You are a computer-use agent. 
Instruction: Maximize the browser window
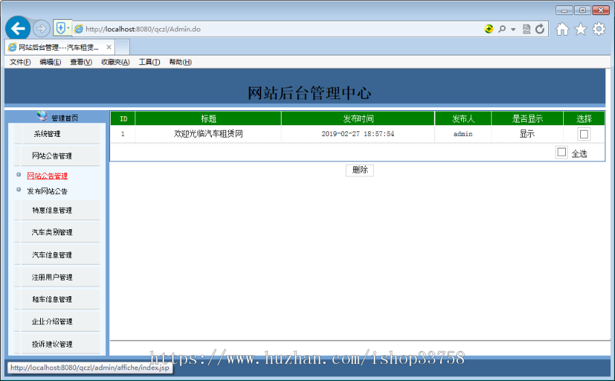(582, 11)
